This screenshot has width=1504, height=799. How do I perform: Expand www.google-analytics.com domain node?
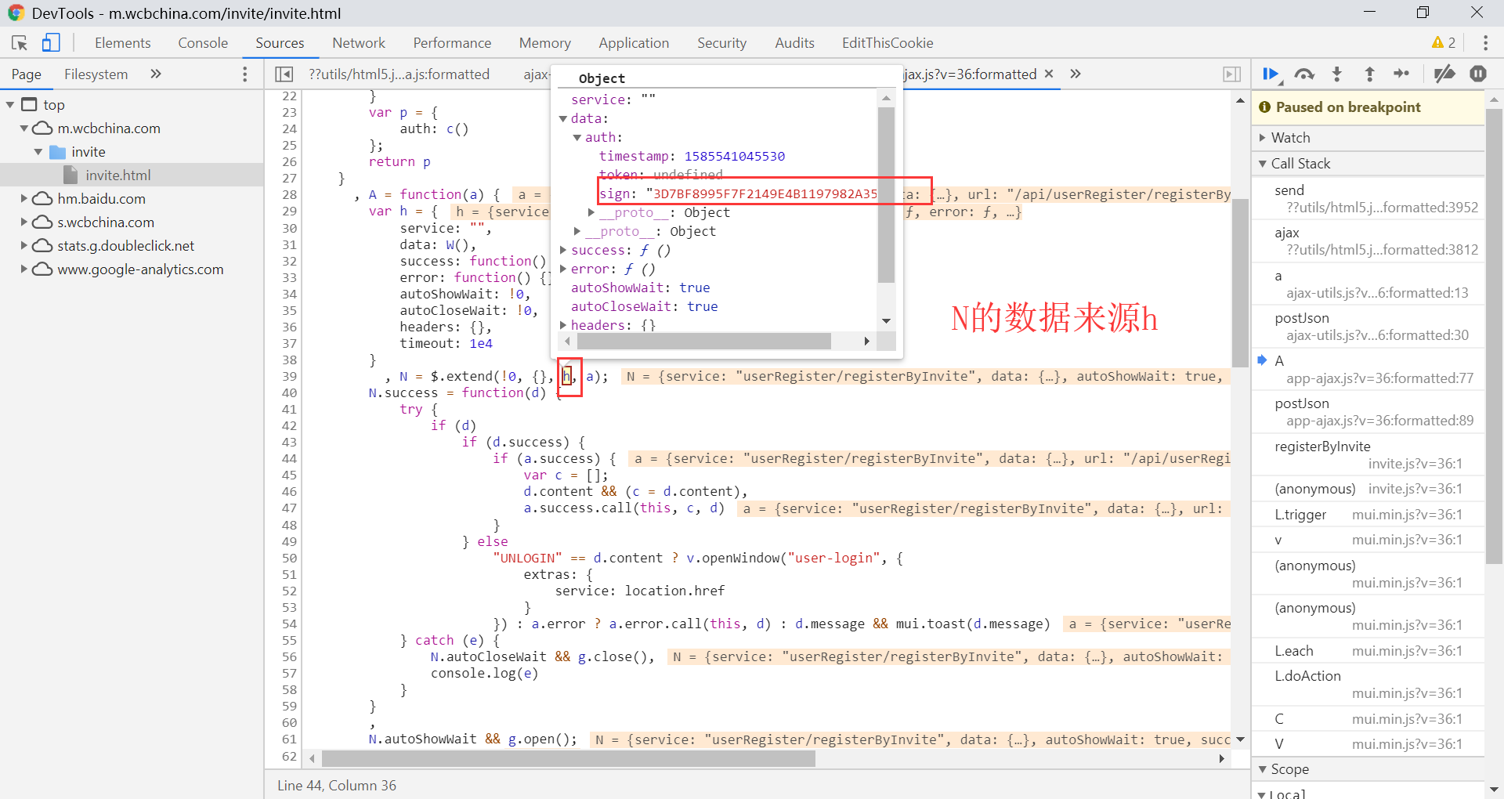coord(24,269)
